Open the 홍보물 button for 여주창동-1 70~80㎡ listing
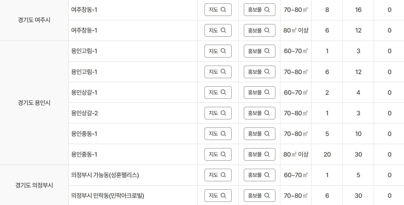The width and height of the screenshot is (404, 205). tap(259, 10)
